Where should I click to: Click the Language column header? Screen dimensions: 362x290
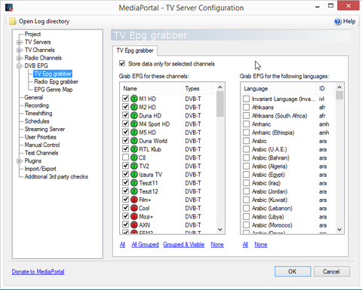278,89
